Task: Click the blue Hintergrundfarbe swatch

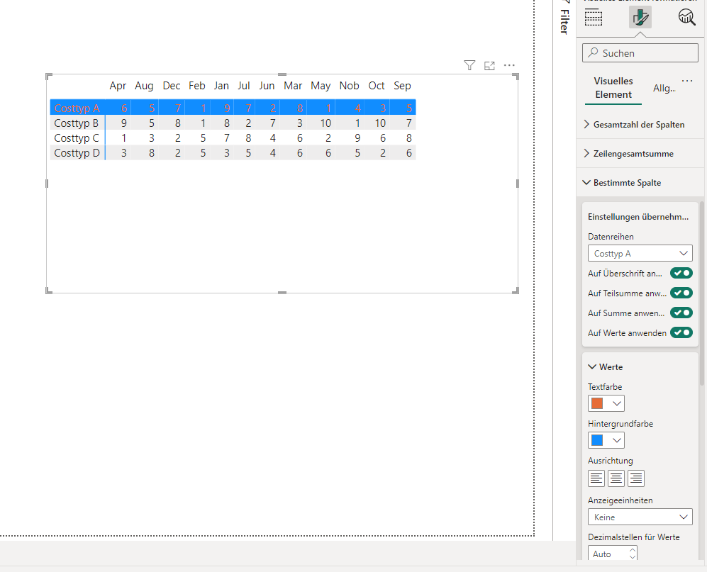Action: coord(597,440)
